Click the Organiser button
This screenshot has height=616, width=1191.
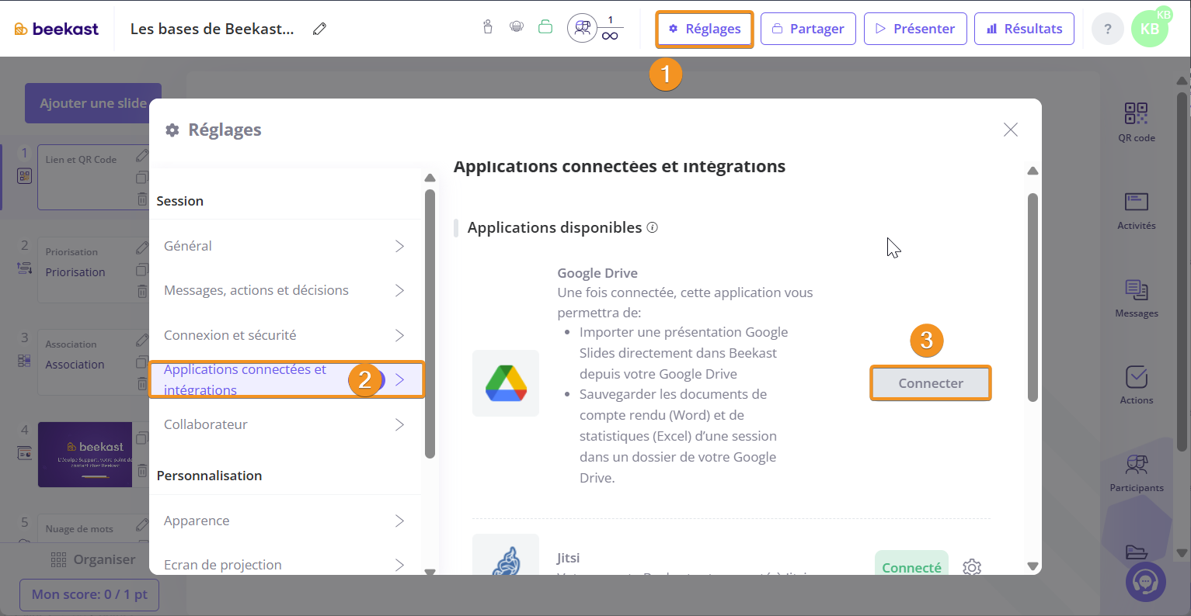[x=93, y=559]
